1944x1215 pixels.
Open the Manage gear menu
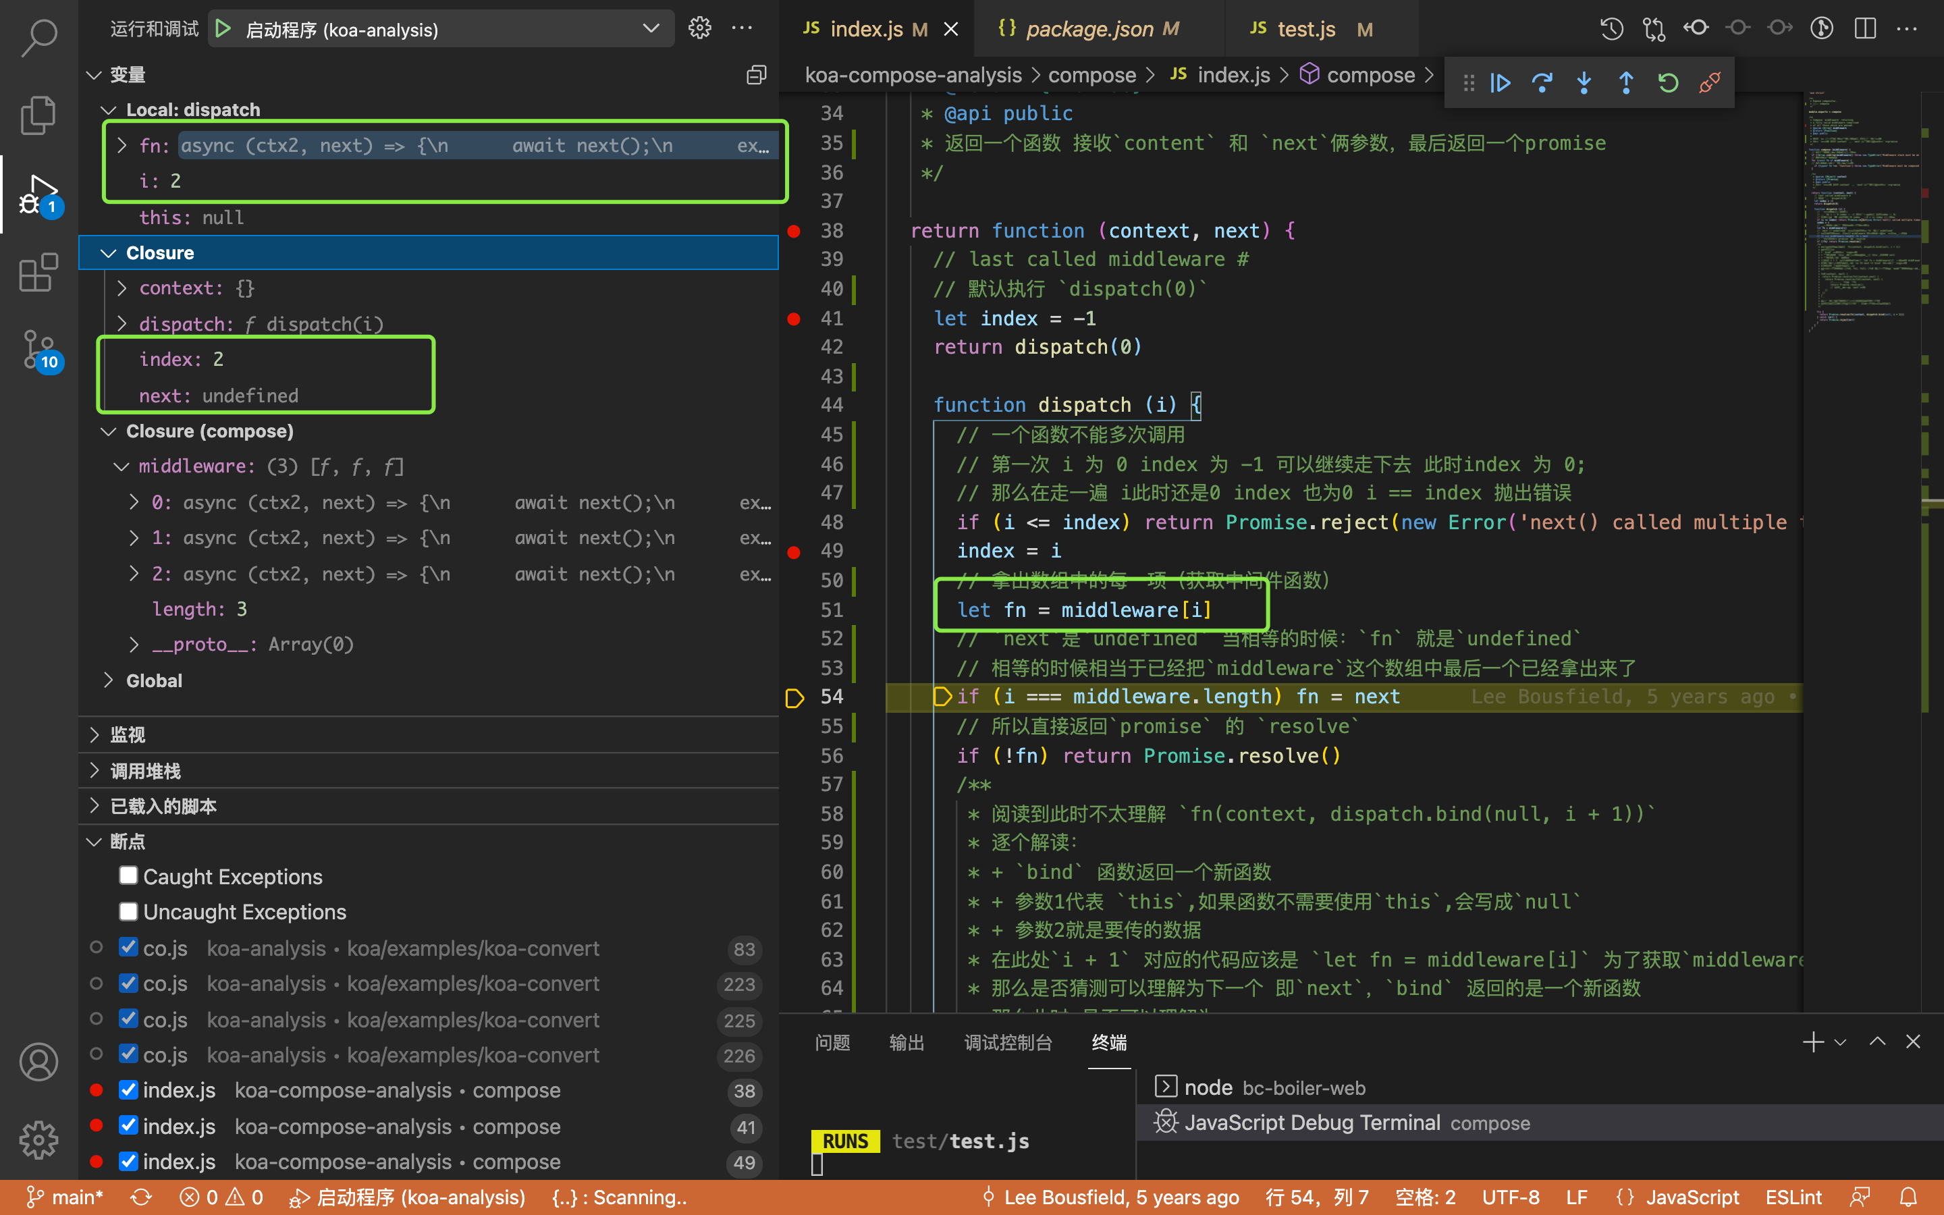pyautogui.click(x=38, y=1139)
